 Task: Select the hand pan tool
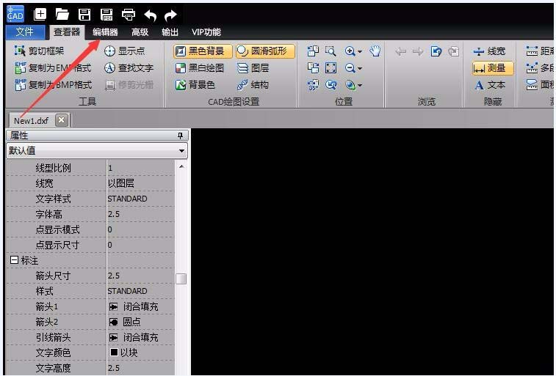coord(375,51)
